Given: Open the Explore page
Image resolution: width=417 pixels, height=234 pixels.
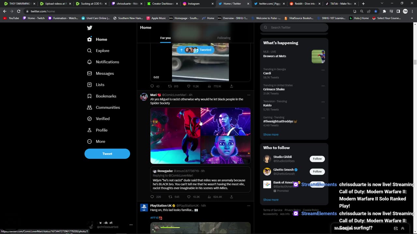Looking at the screenshot, I should tap(98, 51).
